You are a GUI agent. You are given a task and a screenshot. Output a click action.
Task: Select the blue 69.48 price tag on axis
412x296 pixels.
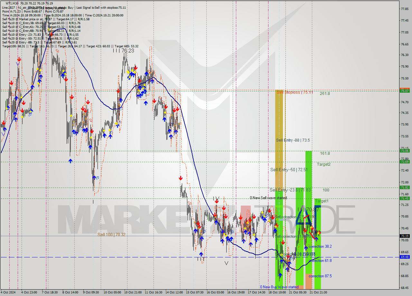(405, 257)
